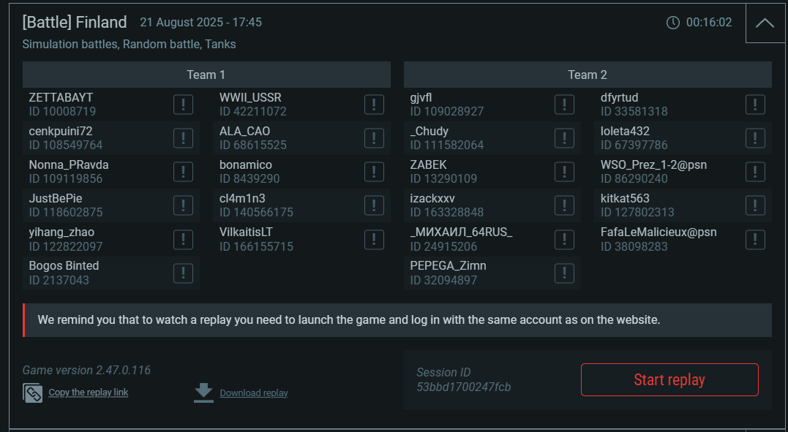Select the Team 1 header
The image size is (788, 432).
(206, 75)
